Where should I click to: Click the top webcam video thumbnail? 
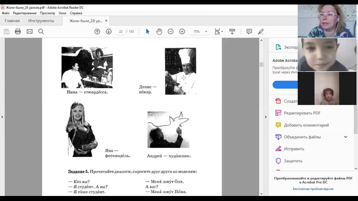coord(327,21)
